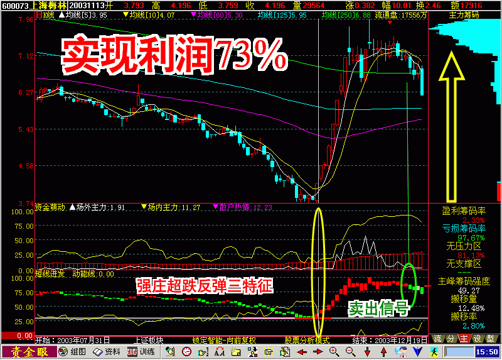
Task: Select the pencil drawing tool icon
Action: click(x=170, y=352)
